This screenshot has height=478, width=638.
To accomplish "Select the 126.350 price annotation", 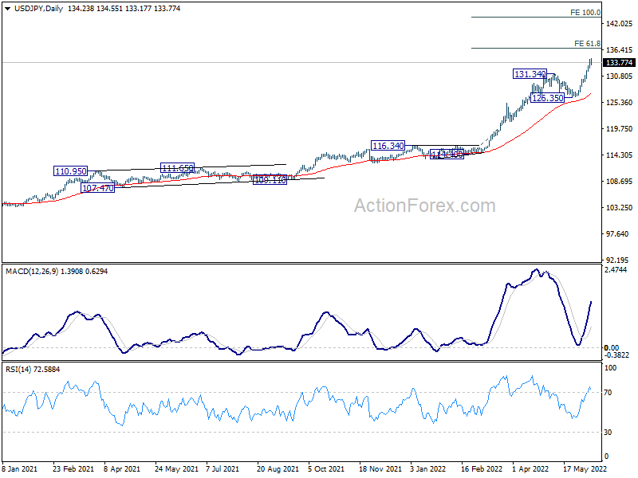I will click(x=547, y=98).
